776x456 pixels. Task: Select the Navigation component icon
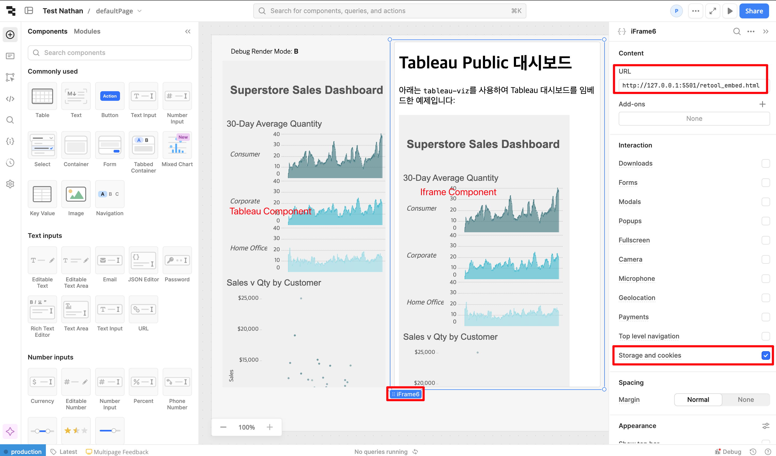click(110, 194)
